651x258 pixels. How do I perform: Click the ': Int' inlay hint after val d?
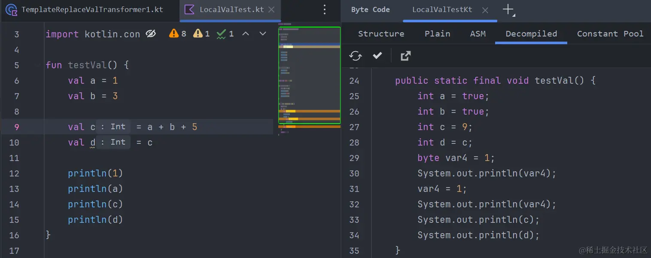tap(113, 142)
